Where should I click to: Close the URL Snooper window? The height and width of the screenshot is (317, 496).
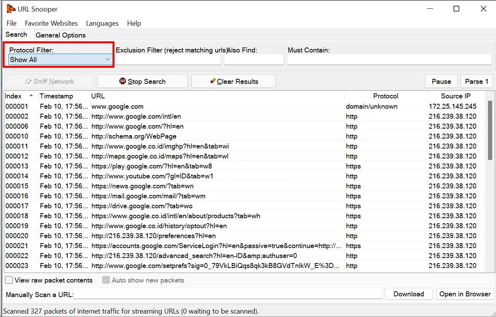[483, 9]
